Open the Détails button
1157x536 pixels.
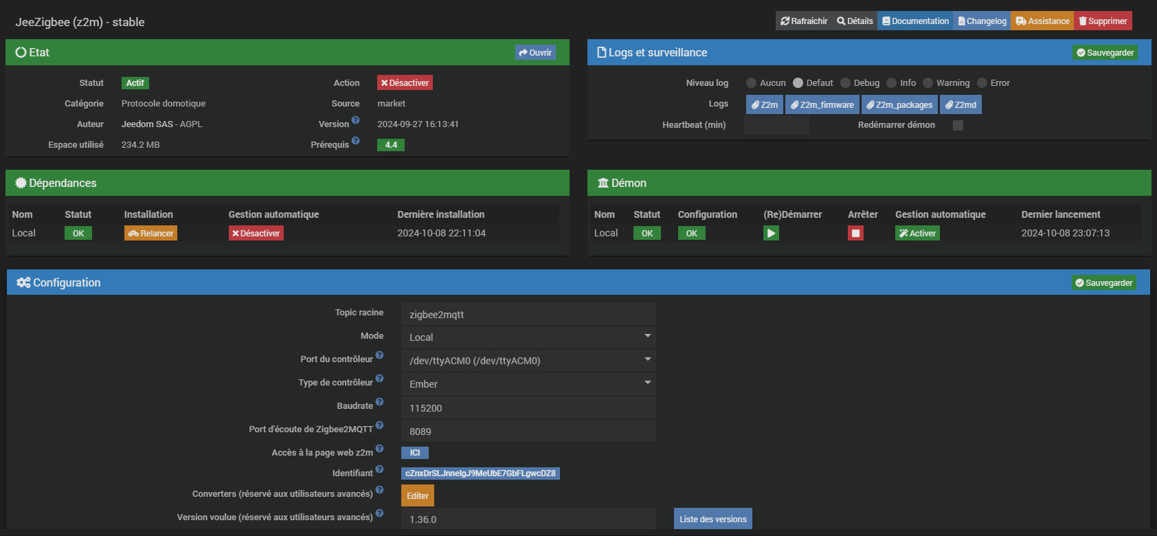click(x=855, y=21)
